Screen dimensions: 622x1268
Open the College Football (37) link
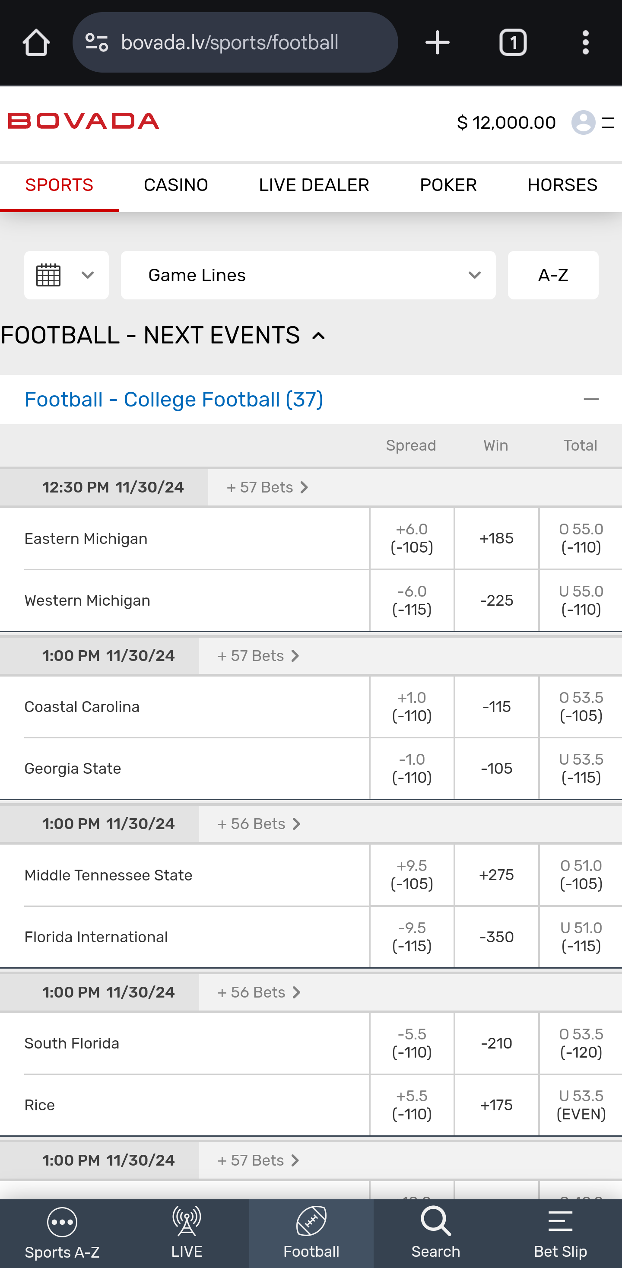[174, 399]
